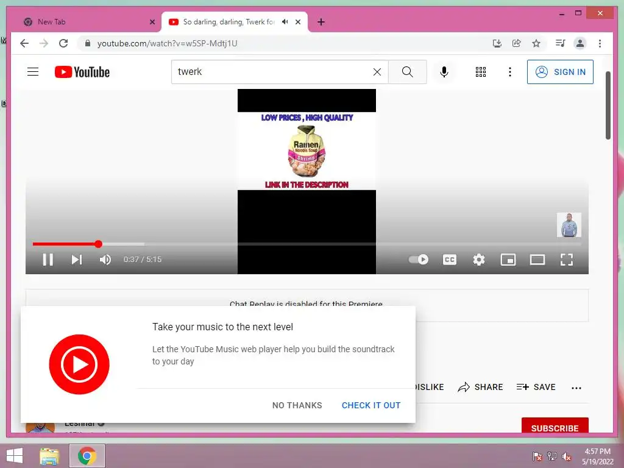The height and width of the screenshot is (468, 624).
Task: Open YouTube apps grid
Action: [x=481, y=72]
